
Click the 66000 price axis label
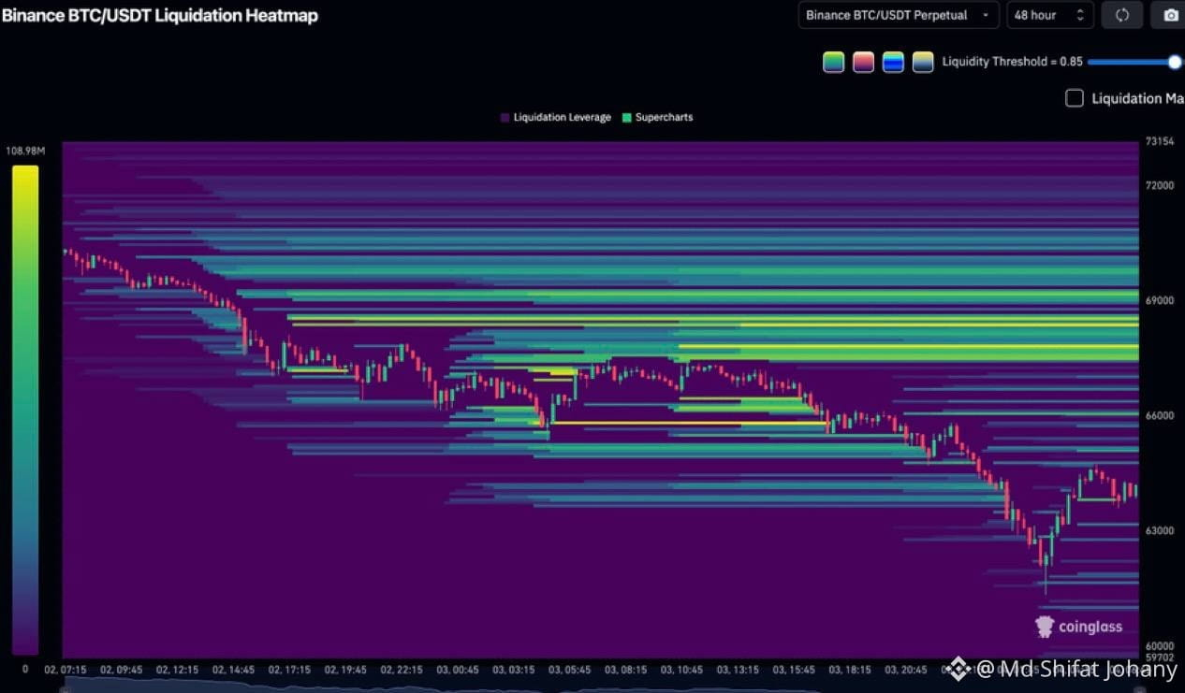tap(1159, 416)
